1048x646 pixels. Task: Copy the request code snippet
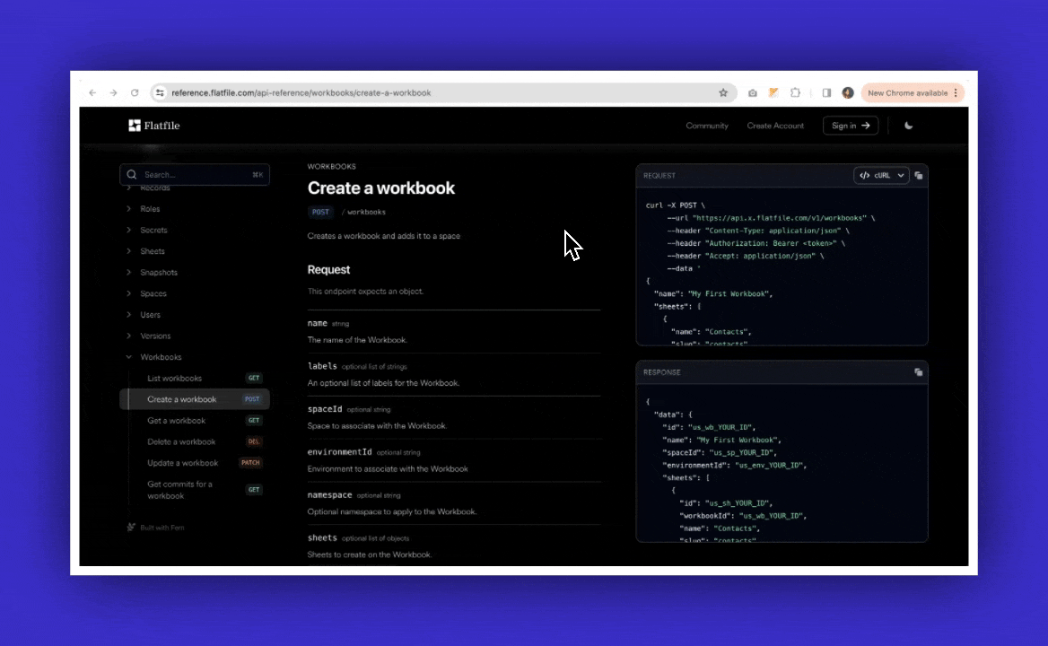pyautogui.click(x=919, y=176)
